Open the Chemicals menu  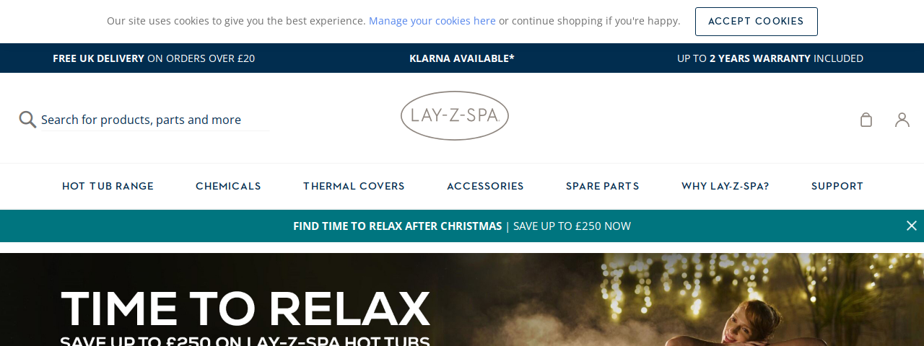point(228,186)
